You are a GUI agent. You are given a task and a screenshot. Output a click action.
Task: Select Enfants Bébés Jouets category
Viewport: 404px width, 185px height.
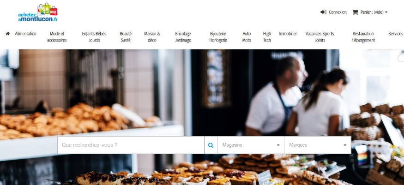tap(94, 37)
